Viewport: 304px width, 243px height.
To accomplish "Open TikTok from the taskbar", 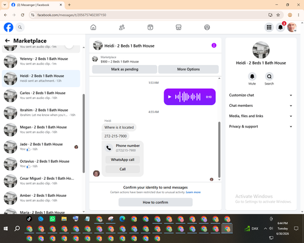I will (x=29, y=219).
